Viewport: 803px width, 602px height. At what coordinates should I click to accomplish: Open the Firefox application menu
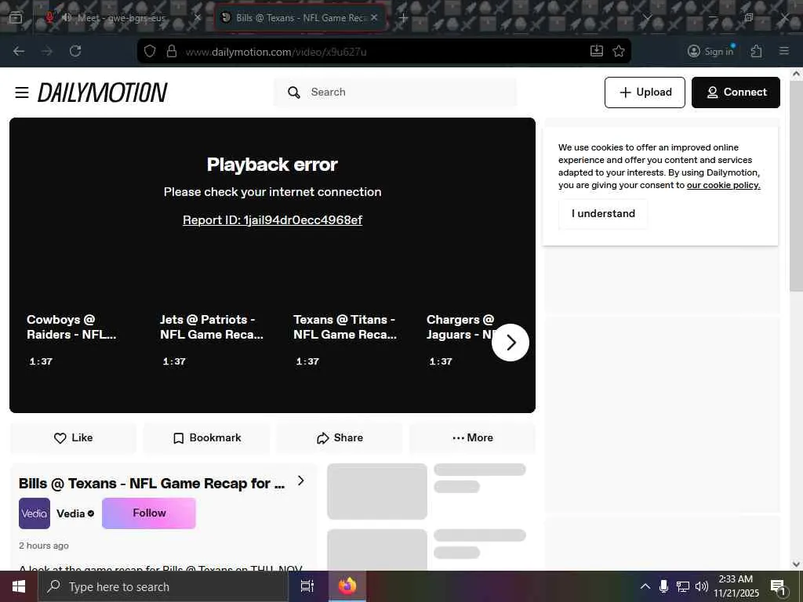pos(784,51)
